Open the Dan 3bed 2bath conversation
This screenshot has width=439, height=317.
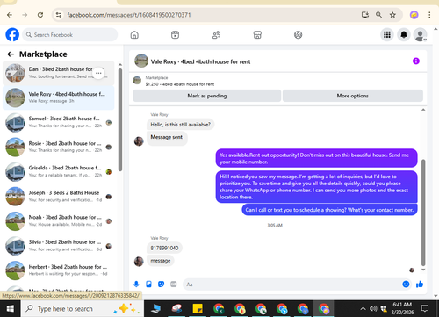[x=59, y=73]
